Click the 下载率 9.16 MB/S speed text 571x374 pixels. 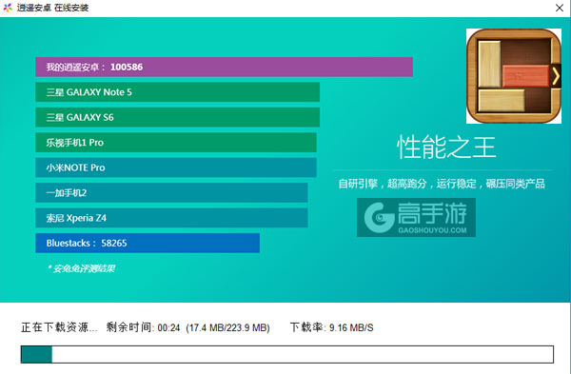point(332,327)
